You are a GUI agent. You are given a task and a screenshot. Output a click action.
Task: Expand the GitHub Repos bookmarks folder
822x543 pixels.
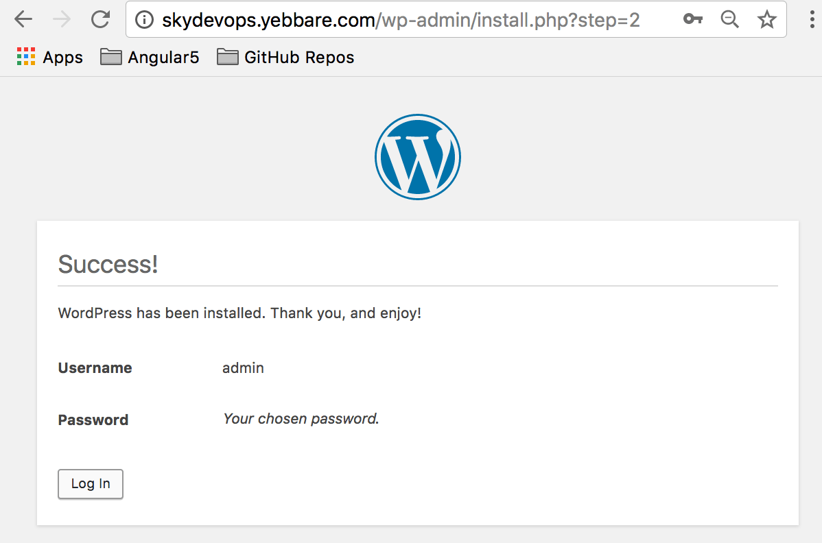pos(285,57)
